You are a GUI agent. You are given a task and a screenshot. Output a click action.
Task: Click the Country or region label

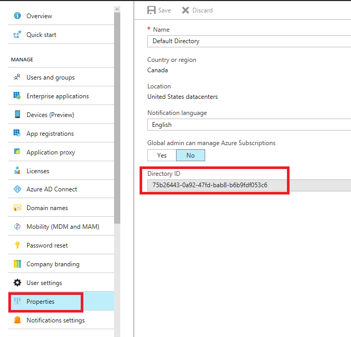(172, 60)
